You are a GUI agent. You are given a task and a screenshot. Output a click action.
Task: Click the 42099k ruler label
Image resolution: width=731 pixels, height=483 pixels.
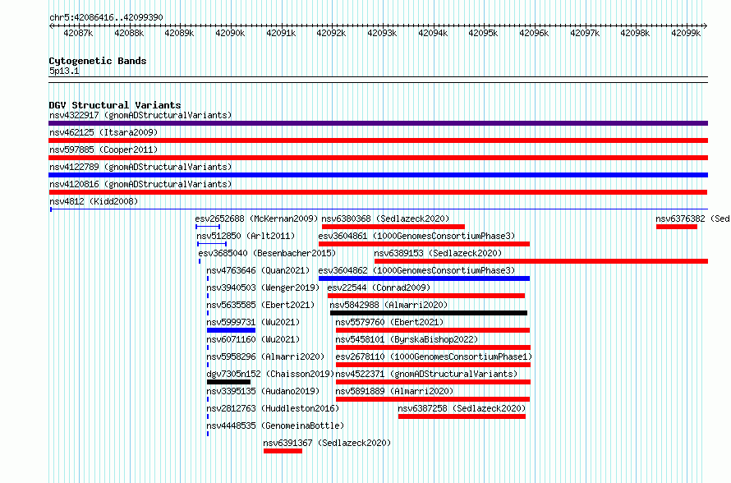(686, 33)
